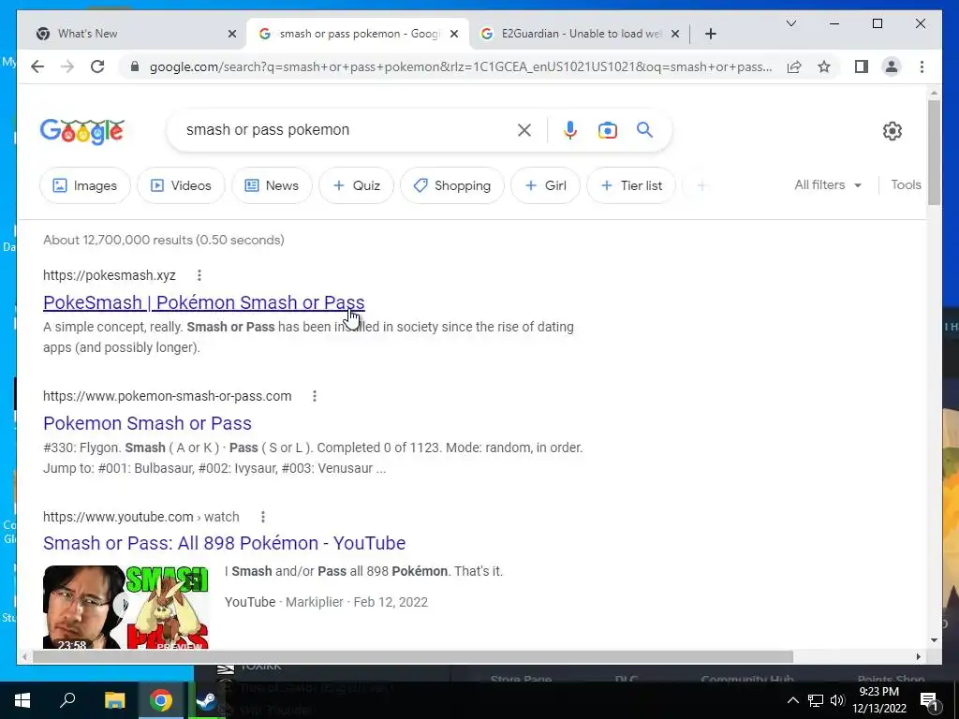Click the https://pokesmash.xyz URL text
Screen dimensions: 959x719
(110, 275)
